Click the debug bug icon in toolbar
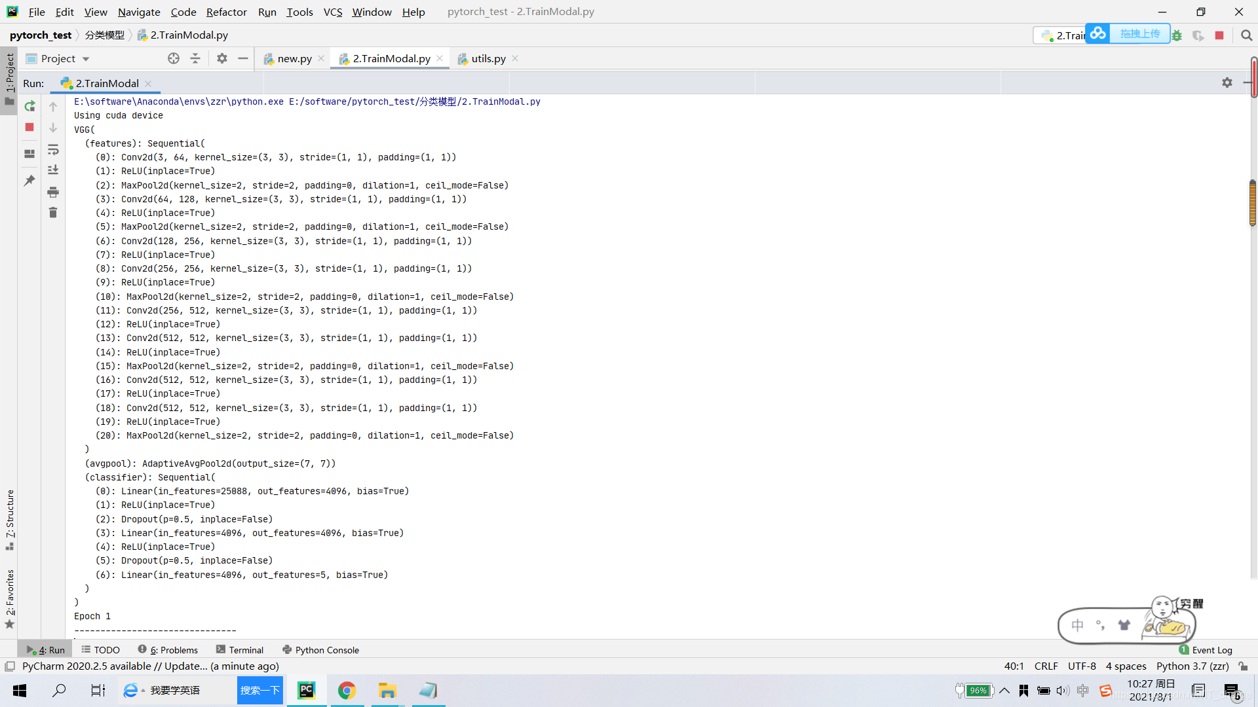Screen dimensions: 1258x707 (1177, 35)
